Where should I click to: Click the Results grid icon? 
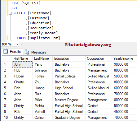[x=6, y=52]
